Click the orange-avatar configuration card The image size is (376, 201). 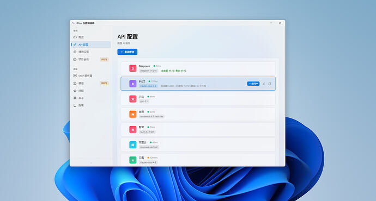click(x=198, y=114)
